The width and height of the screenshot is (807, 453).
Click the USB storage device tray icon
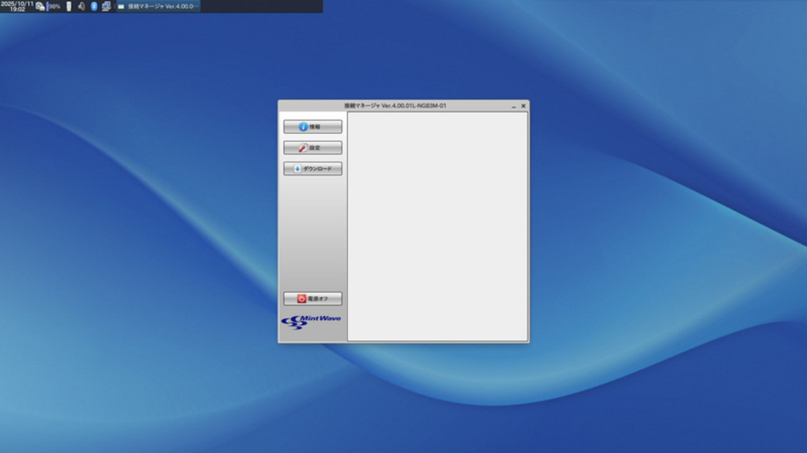point(69,6)
